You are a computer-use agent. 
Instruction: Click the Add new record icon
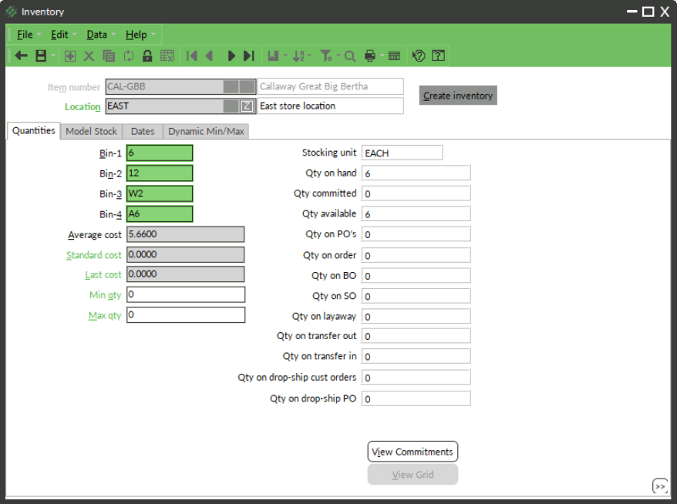[x=70, y=55]
